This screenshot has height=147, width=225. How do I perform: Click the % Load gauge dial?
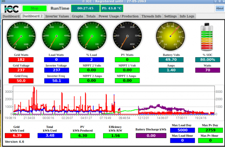tap(92, 36)
